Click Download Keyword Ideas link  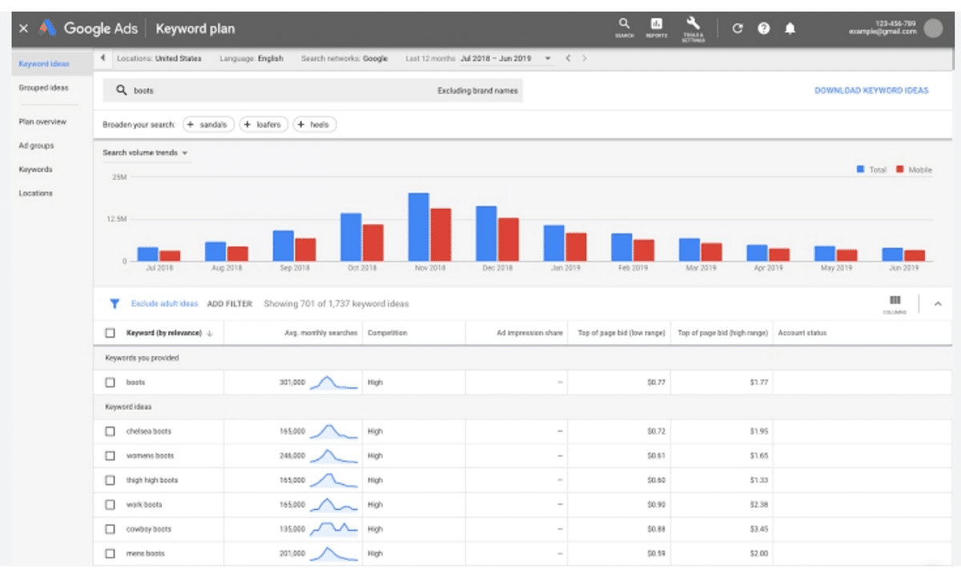pyautogui.click(x=872, y=90)
